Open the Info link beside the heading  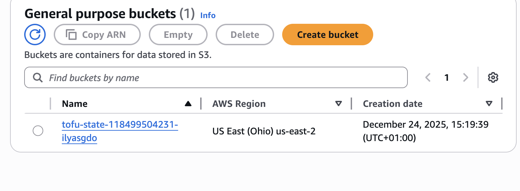(208, 15)
